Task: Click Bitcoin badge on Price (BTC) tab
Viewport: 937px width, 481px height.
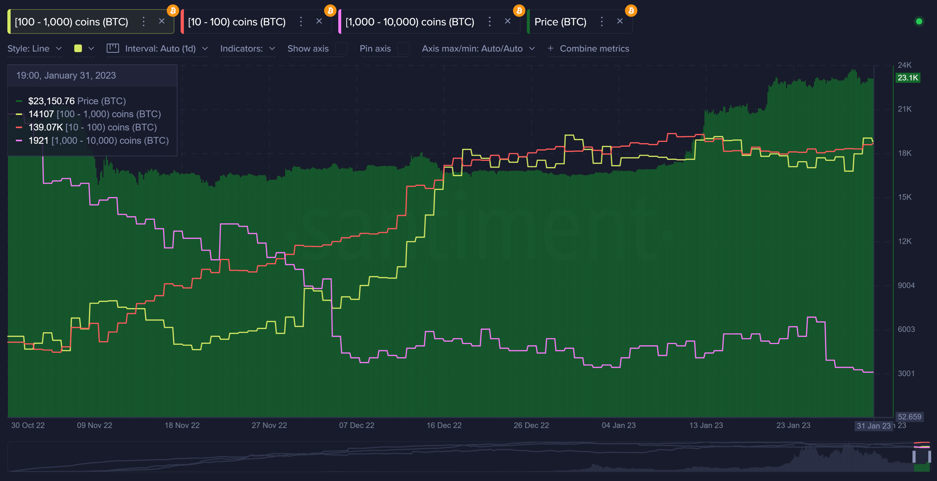Action: [x=631, y=11]
